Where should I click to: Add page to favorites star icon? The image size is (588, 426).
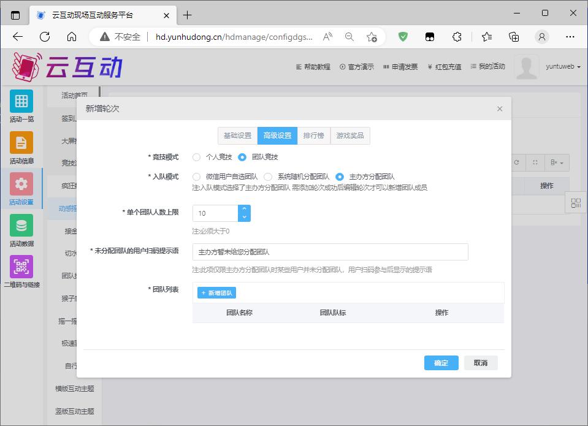coord(372,37)
